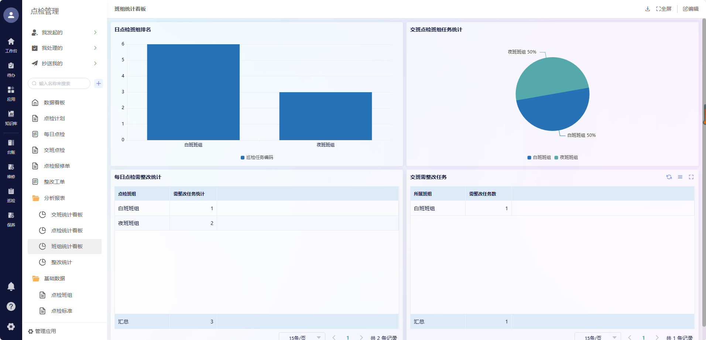Viewport: 706px width, 340px height.
Task: Open list menu icon in 交班需整改任务 panel
Action: pyautogui.click(x=680, y=177)
